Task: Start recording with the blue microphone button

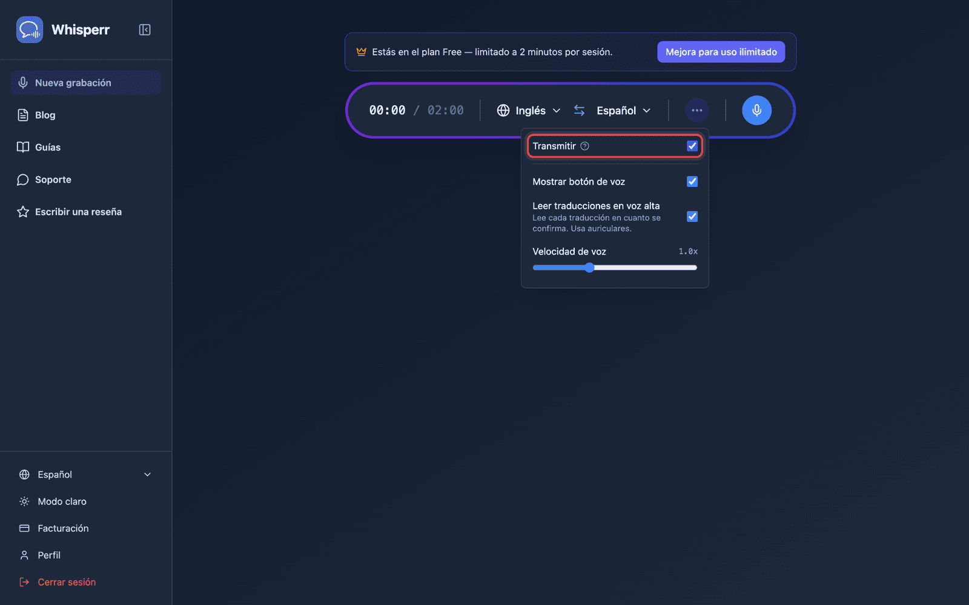Action: tap(757, 110)
